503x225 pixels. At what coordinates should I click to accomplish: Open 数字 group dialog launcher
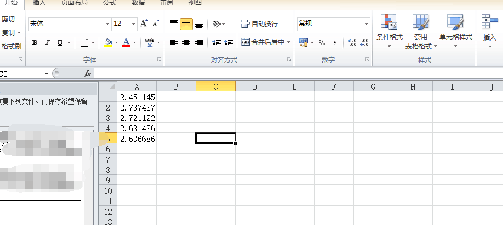click(367, 60)
